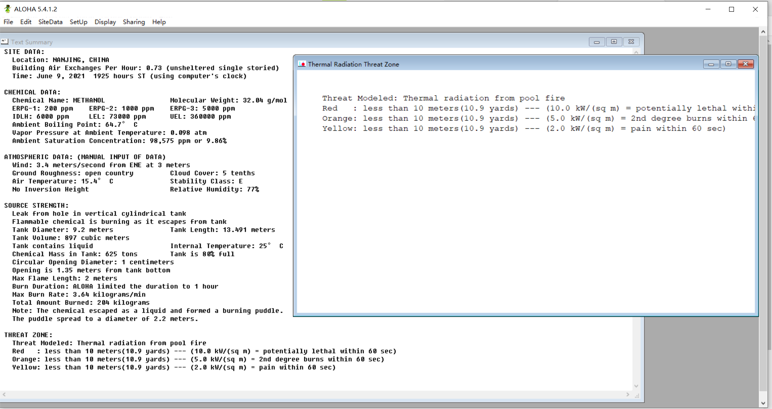This screenshot has width=772, height=409.
Task: Click the Yellow threat line in Text Summary
Action: [174, 367]
